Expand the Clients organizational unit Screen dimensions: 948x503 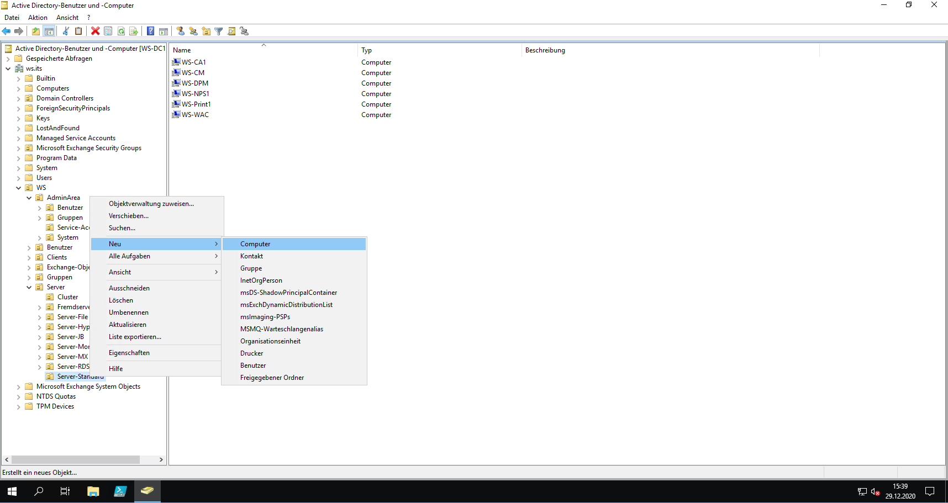coord(29,258)
